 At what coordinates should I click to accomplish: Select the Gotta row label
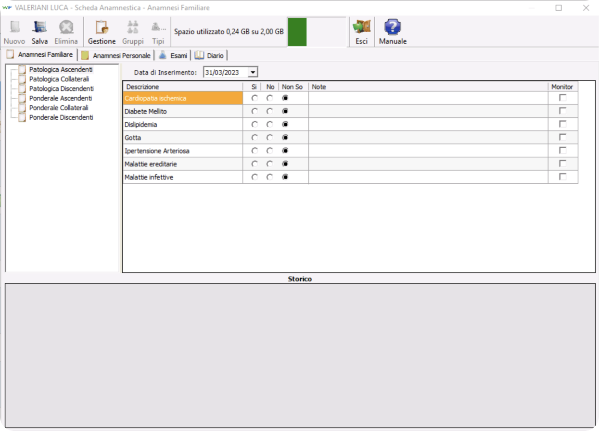click(x=183, y=138)
